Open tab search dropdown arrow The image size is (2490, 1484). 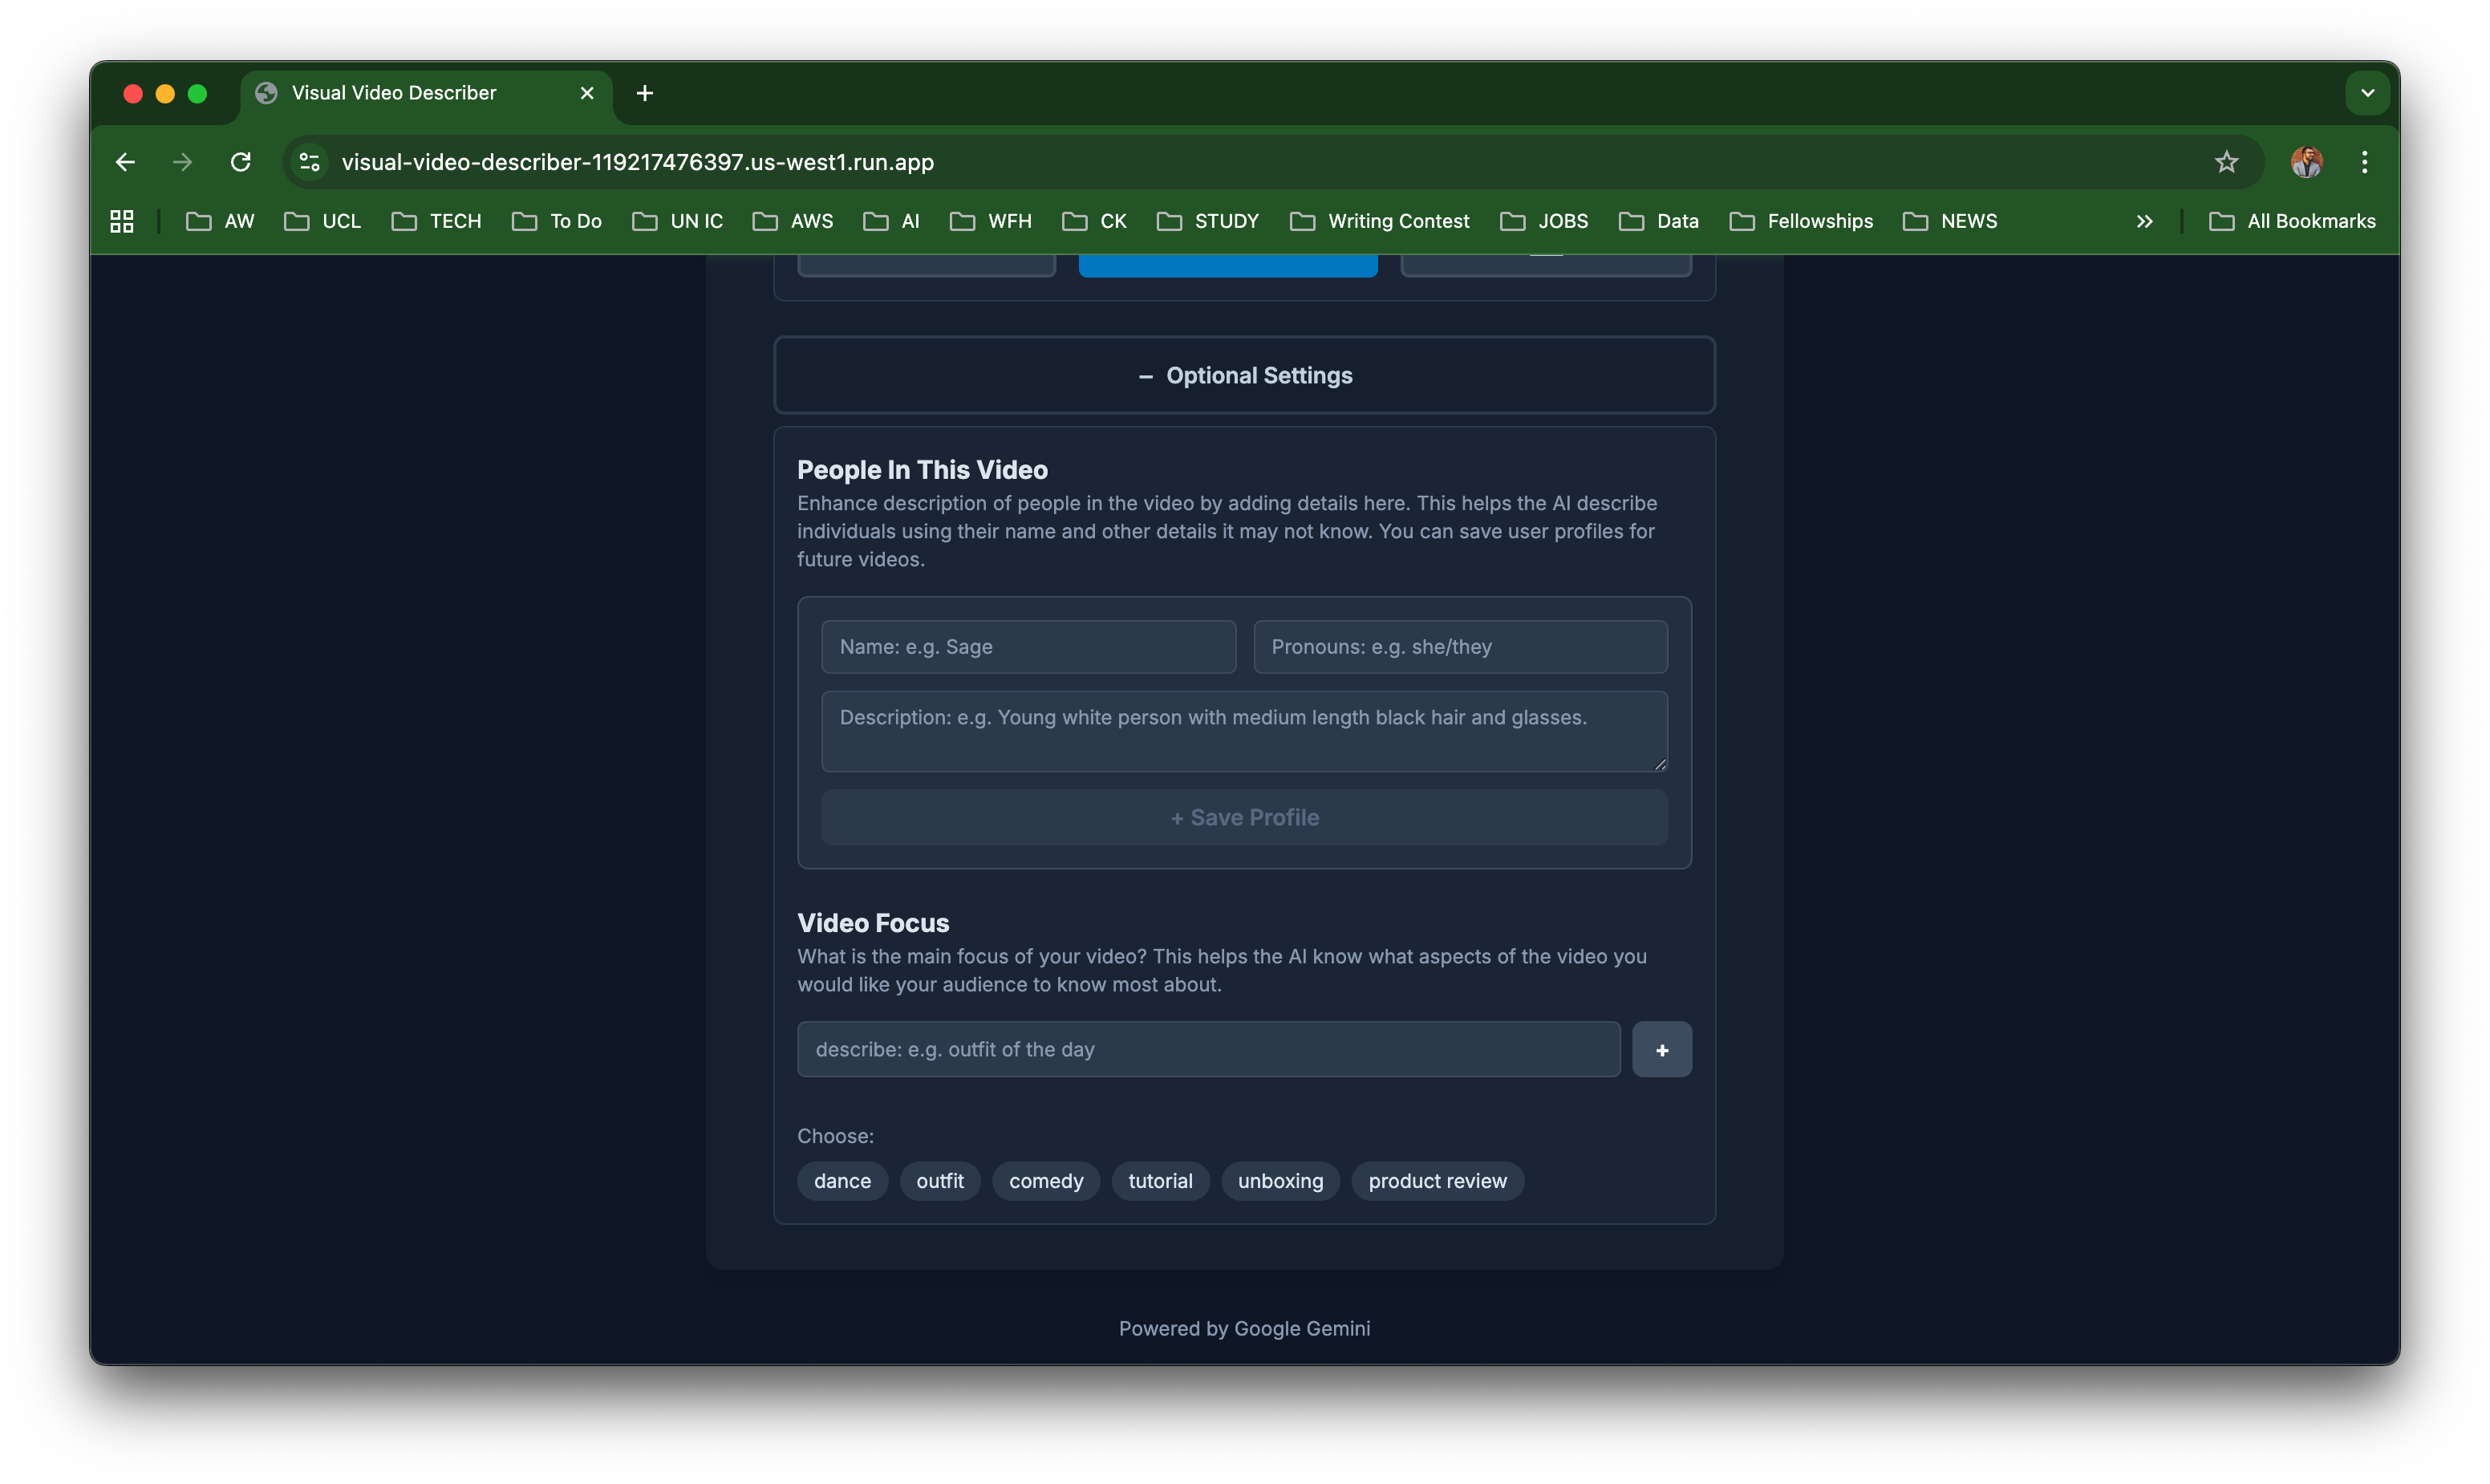pyautogui.click(x=2367, y=93)
